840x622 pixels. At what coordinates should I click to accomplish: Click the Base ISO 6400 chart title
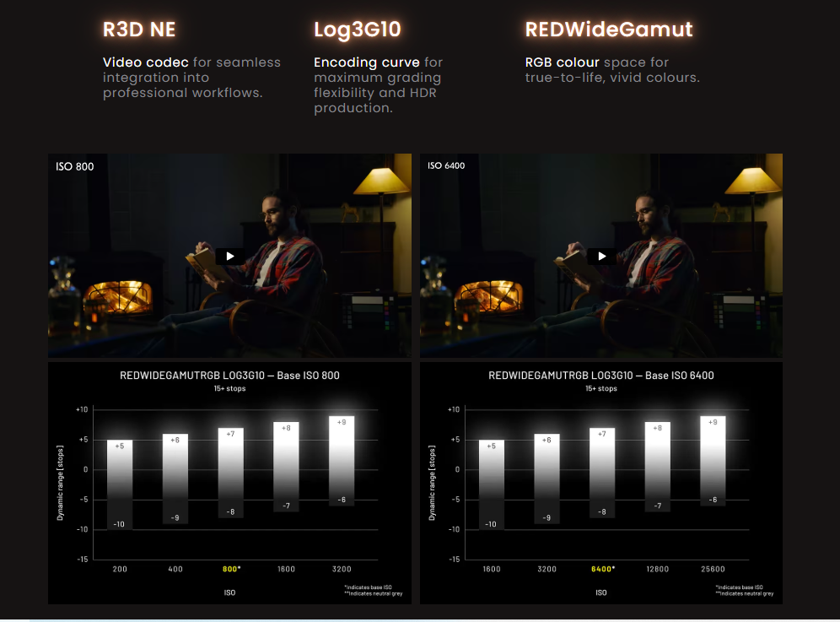coord(600,375)
